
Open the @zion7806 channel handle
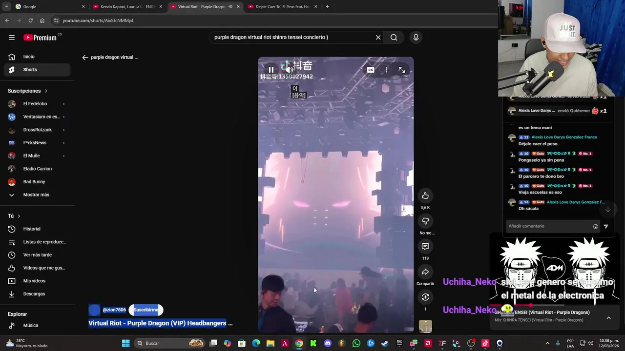[x=114, y=310]
